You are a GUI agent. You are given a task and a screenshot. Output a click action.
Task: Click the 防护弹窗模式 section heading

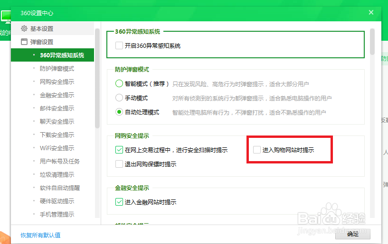(132, 69)
